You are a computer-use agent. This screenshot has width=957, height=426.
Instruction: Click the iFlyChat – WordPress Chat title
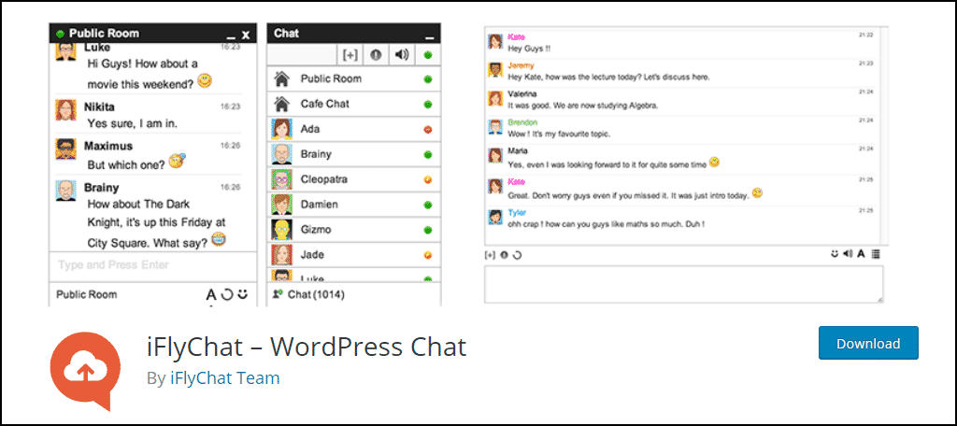coord(307,347)
